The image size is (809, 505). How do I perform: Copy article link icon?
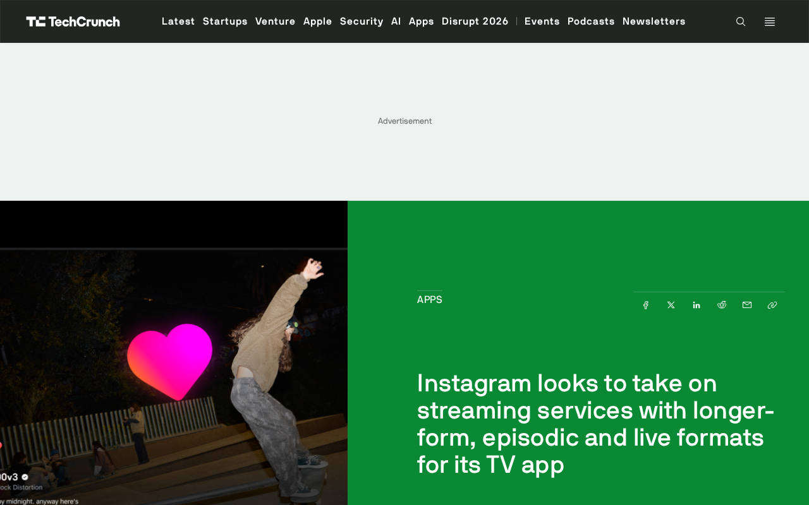pos(772,305)
